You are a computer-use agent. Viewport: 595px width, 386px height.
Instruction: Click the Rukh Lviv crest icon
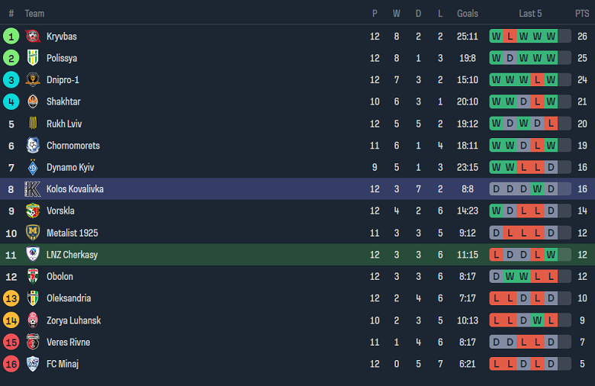click(x=33, y=124)
